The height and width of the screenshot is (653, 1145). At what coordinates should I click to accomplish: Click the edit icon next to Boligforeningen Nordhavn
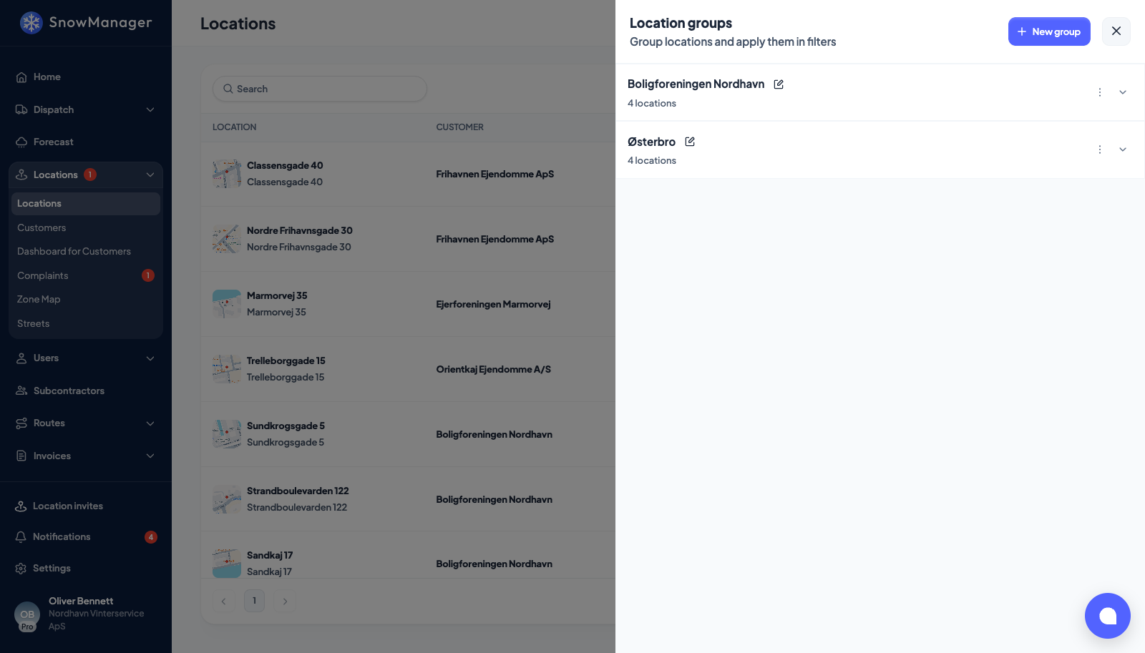[779, 84]
